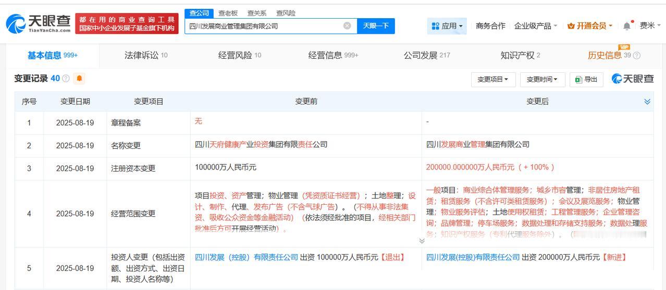
Task: Click the help icon next to 变更记录 40
Action: pyautogui.click(x=66, y=78)
